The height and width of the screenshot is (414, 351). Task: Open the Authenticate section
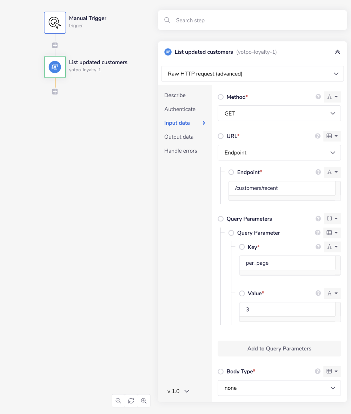[180, 109]
